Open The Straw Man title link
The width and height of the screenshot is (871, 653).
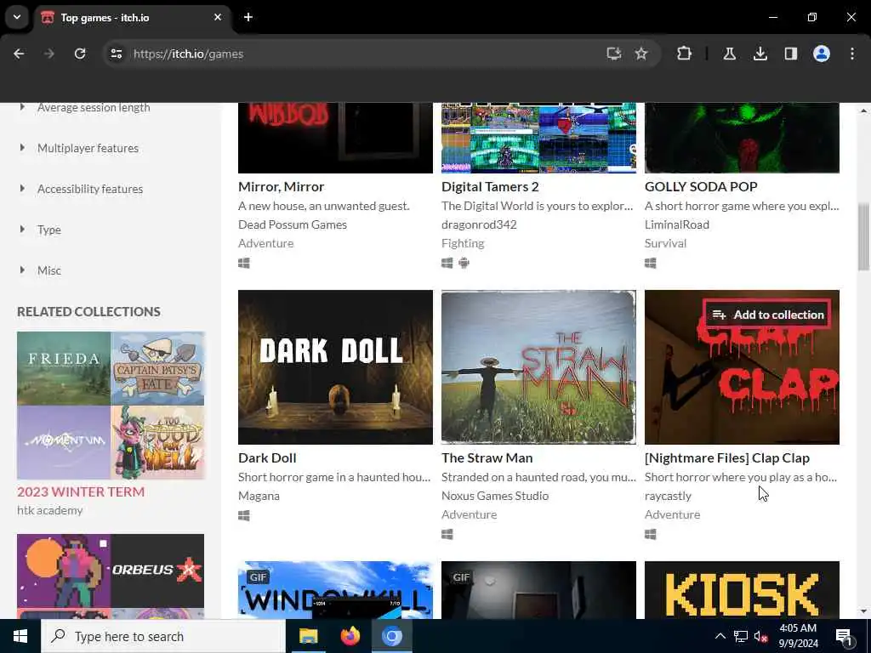(487, 458)
